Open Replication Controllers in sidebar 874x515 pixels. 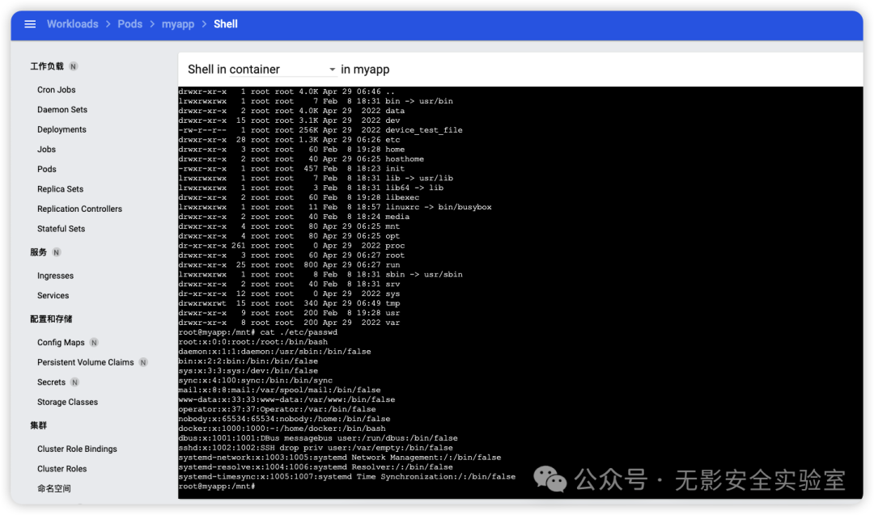[x=79, y=209]
